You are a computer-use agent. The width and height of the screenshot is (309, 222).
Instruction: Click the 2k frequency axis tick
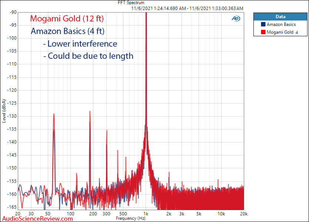coord(169,214)
